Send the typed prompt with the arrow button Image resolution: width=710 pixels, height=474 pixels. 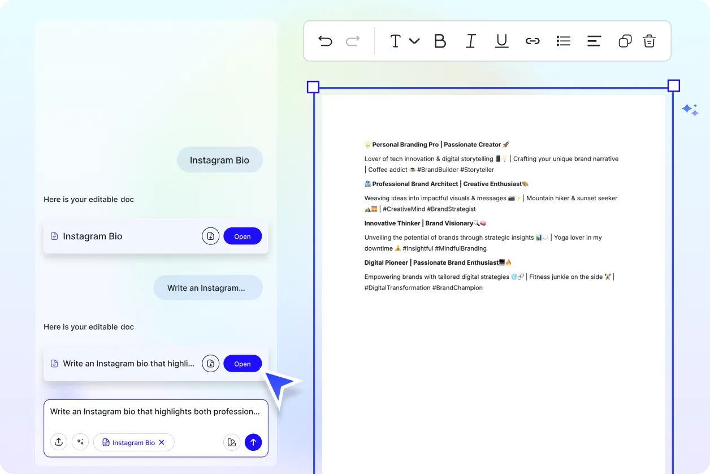[253, 442]
